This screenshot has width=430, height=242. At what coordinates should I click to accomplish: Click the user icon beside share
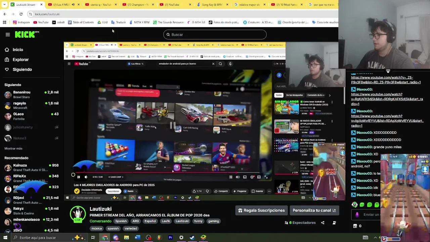(x=334, y=223)
